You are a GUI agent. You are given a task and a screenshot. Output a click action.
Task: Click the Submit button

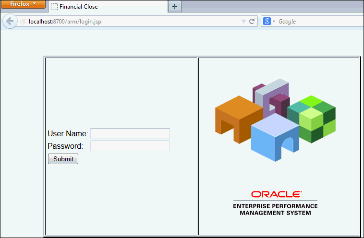pyautogui.click(x=63, y=159)
